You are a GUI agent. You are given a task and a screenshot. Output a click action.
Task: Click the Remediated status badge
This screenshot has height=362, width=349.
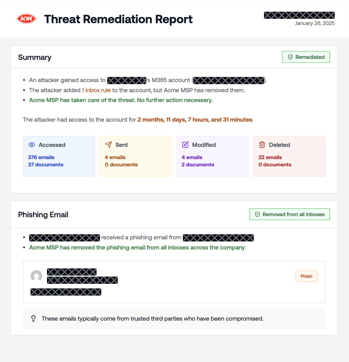(x=306, y=57)
